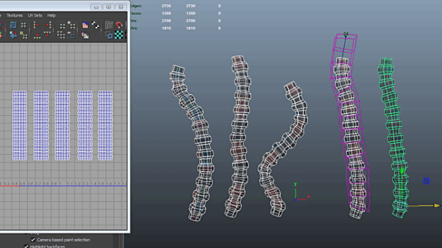Click the blue square manipulator handle

tap(426, 181)
